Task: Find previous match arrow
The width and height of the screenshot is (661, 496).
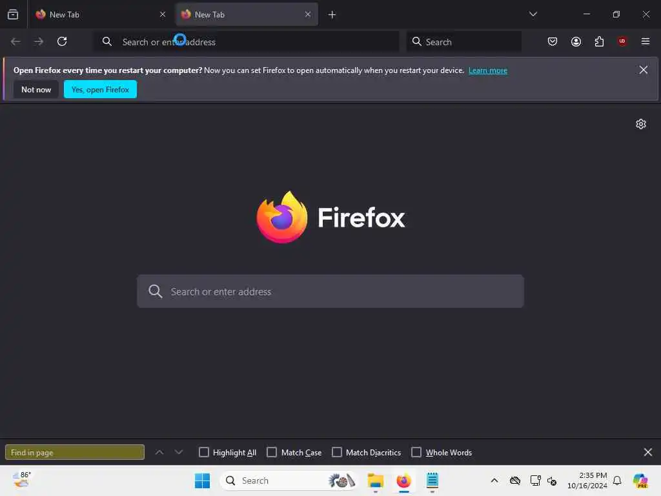Action: click(159, 452)
